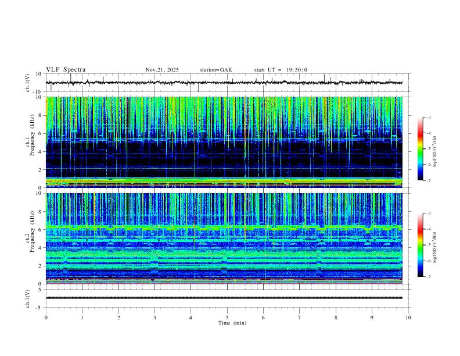Click time axis tick label "7"
The width and height of the screenshot is (460, 356).
click(x=300, y=318)
